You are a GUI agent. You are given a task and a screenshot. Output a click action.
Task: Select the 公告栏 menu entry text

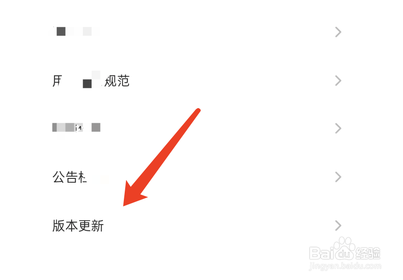coord(70,177)
